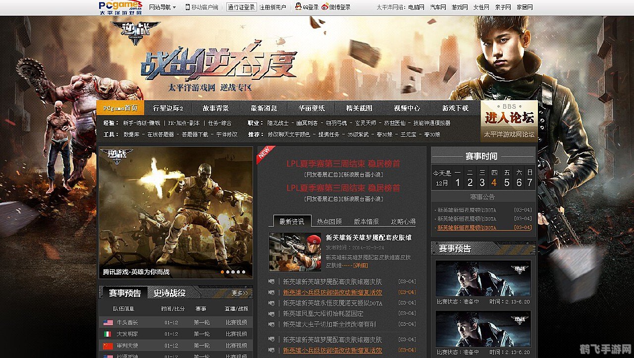Click the 35级紫武 recommendation link
The image size is (634, 358).
(358, 134)
